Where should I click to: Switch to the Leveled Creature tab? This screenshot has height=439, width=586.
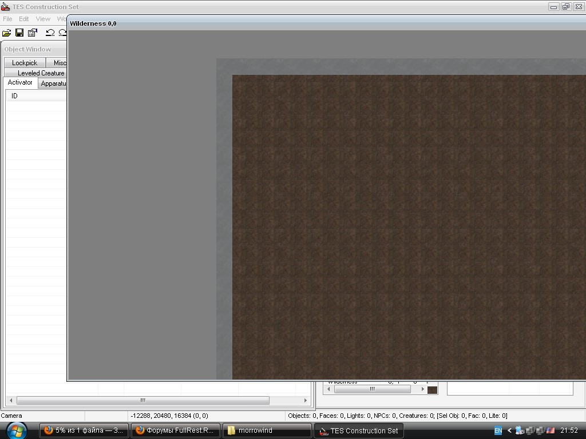click(41, 73)
